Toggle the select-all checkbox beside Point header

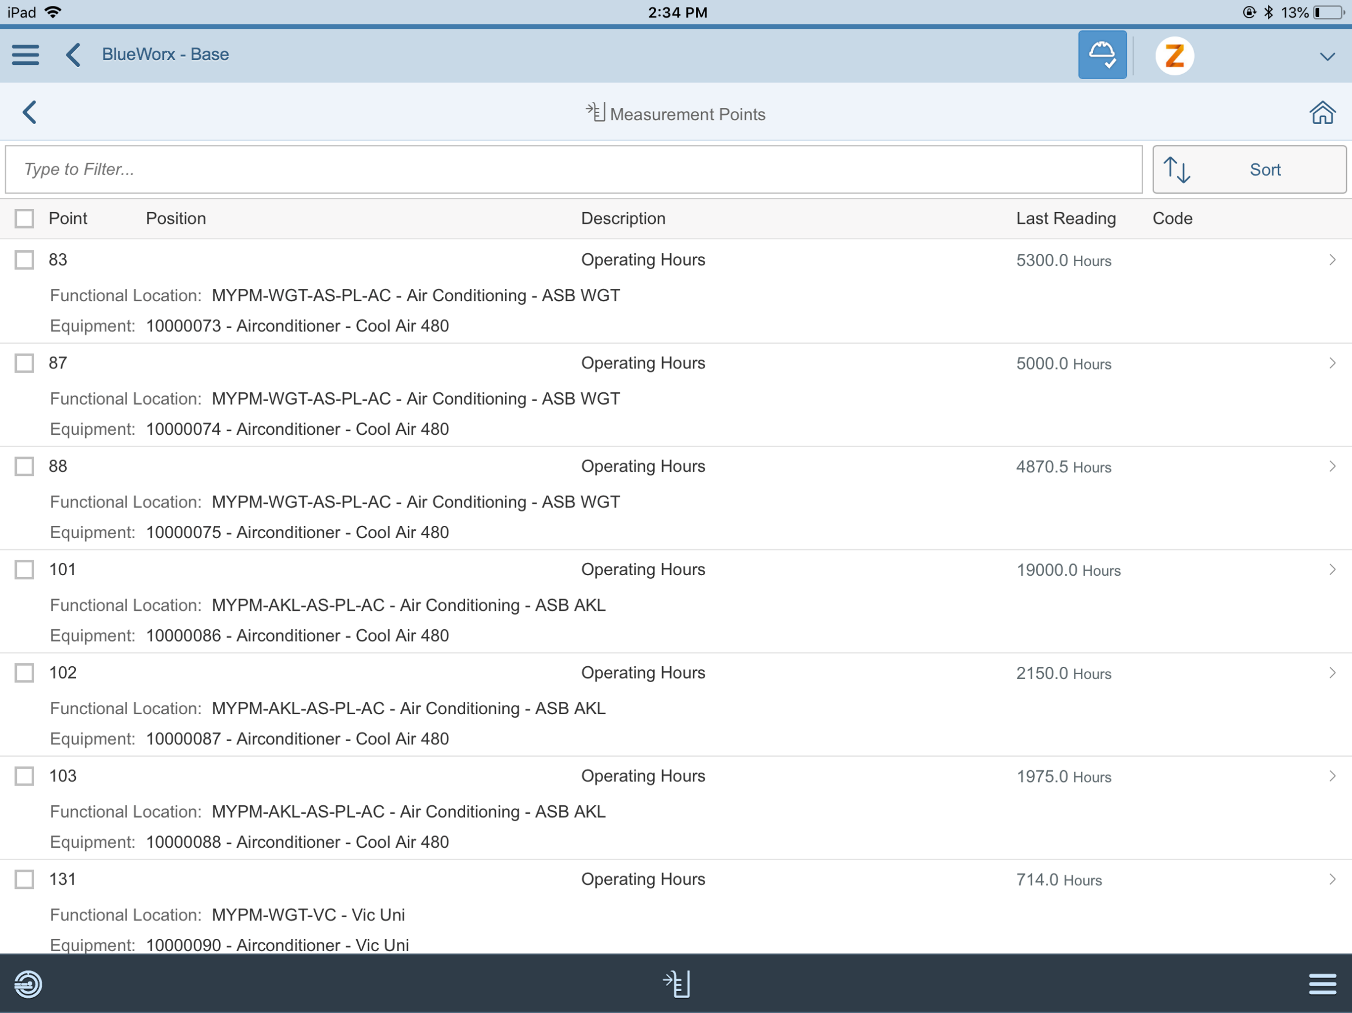24,219
